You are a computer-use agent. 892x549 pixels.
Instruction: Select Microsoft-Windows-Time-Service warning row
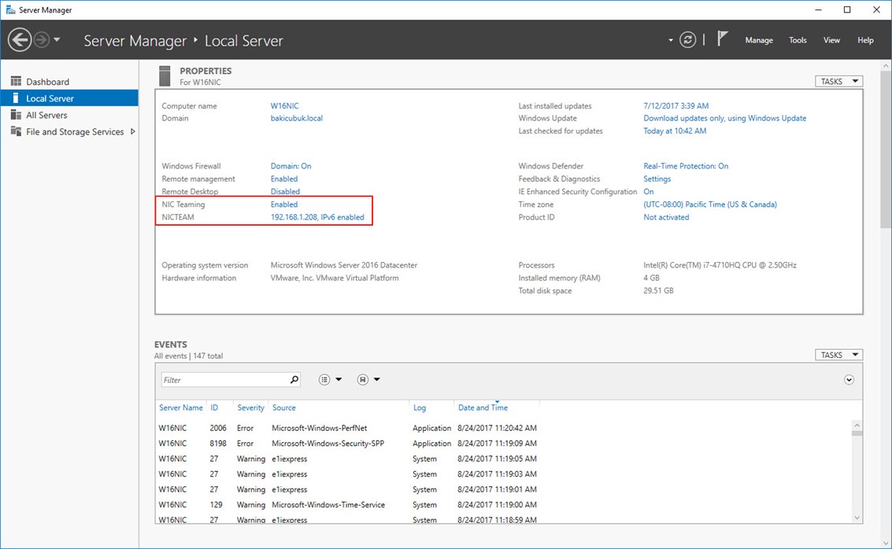[x=503, y=505]
